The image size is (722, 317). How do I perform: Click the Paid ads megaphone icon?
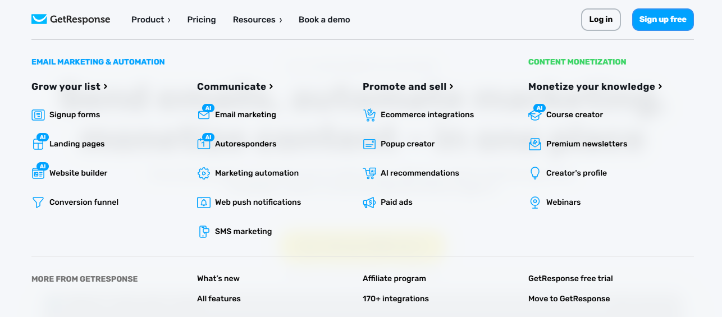click(369, 203)
